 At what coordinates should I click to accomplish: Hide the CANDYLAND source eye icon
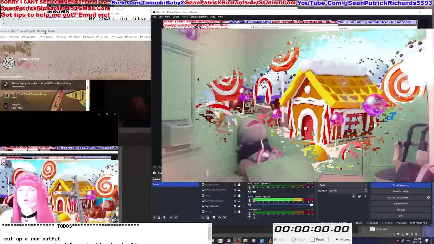pos(235,206)
